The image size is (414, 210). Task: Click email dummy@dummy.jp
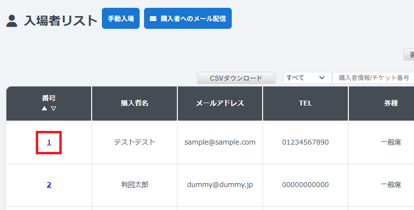tap(220, 185)
